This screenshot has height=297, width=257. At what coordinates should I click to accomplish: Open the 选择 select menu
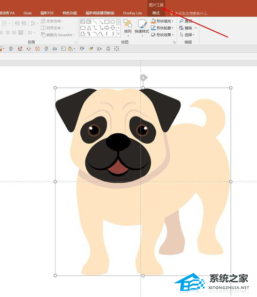point(187,35)
